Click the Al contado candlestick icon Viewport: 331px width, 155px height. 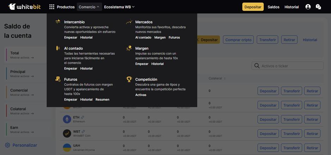[x=58, y=48]
